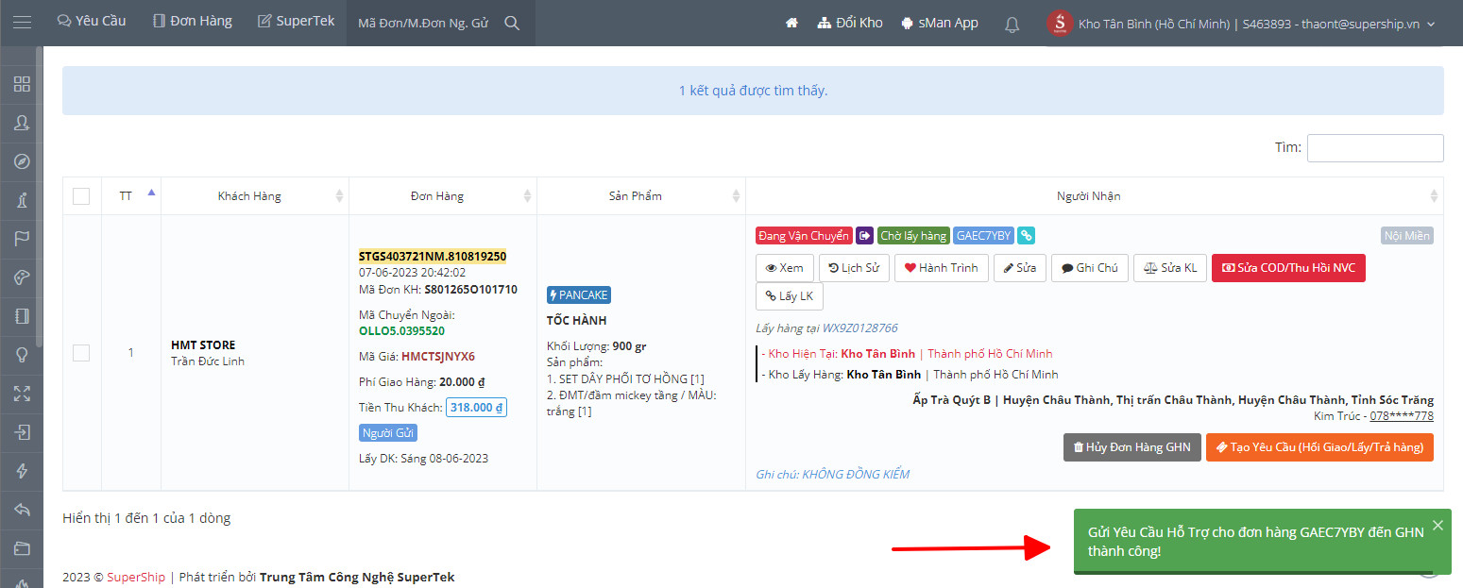Click recipient phone 078****778

(1402, 416)
